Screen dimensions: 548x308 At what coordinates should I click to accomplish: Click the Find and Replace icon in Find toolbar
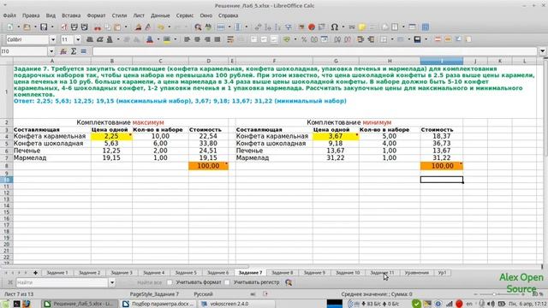(289, 282)
